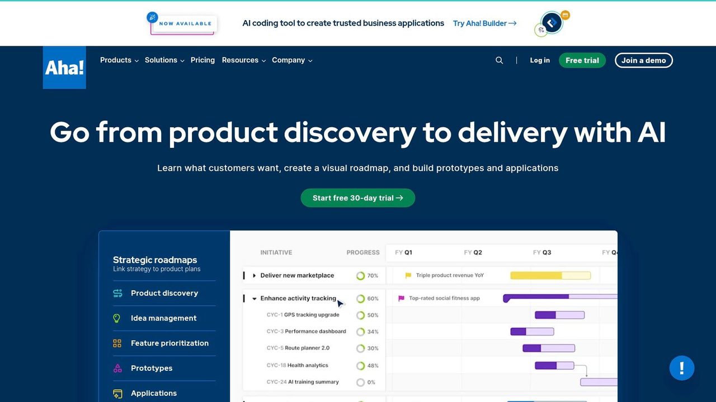Open the Solutions dropdown menu
This screenshot has width=716, height=402.
(x=164, y=60)
